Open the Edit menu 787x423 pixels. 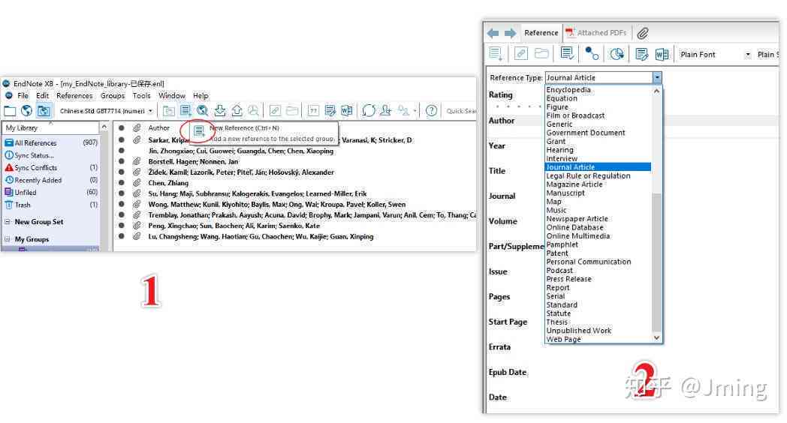click(43, 96)
